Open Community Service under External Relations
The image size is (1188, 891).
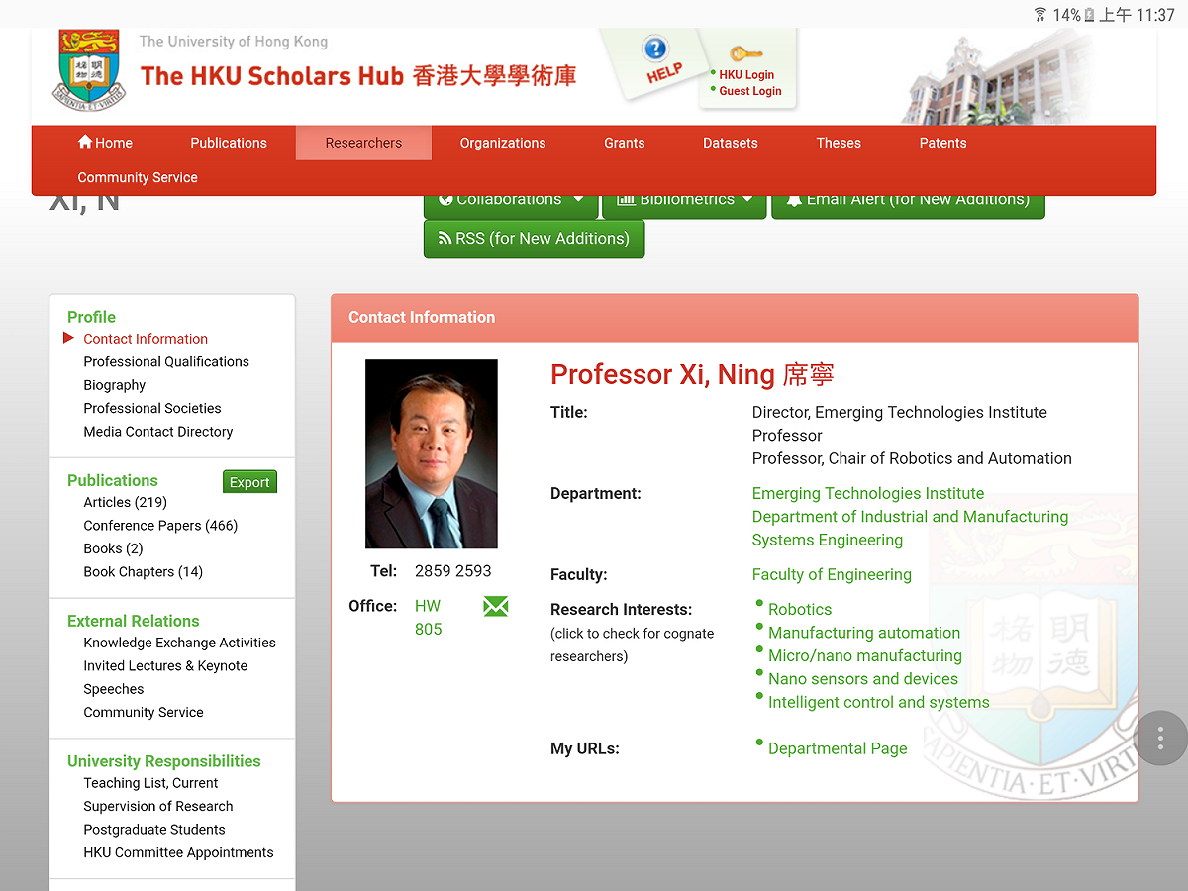coord(144,712)
